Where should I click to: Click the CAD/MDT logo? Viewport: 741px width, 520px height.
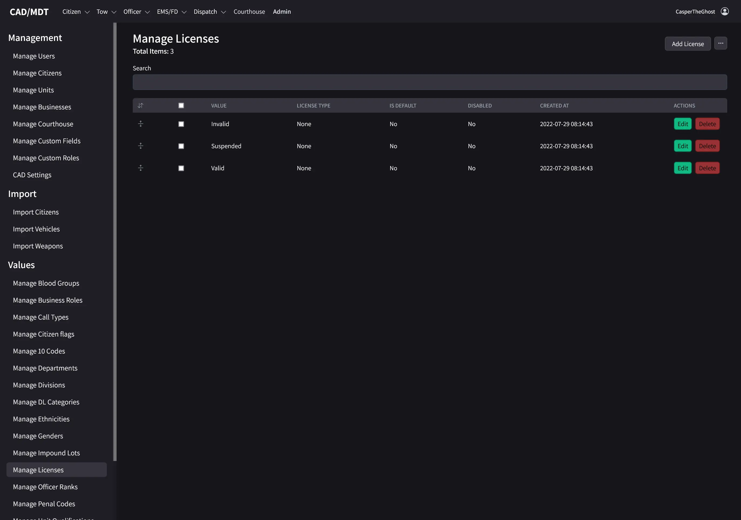pos(29,12)
